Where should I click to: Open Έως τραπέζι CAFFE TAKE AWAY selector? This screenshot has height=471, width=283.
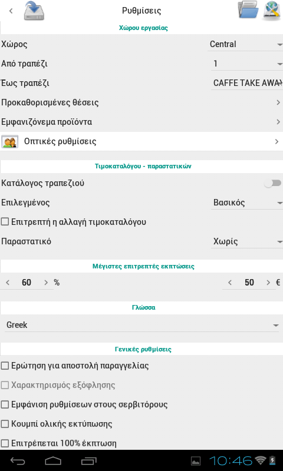pyautogui.click(x=246, y=83)
